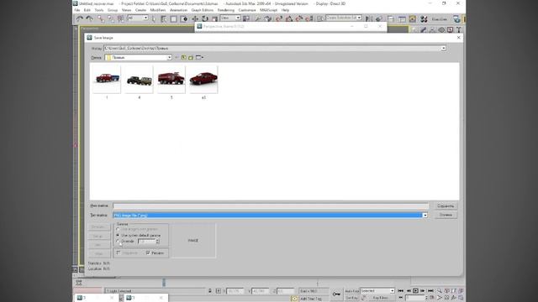This screenshot has width=538, height=302.
Task: Toggle the Auto Key button
Action: pos(351,291)
